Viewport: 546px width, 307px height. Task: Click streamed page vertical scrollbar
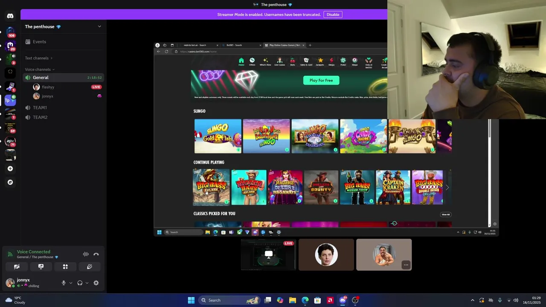click(x=490, y=129)
